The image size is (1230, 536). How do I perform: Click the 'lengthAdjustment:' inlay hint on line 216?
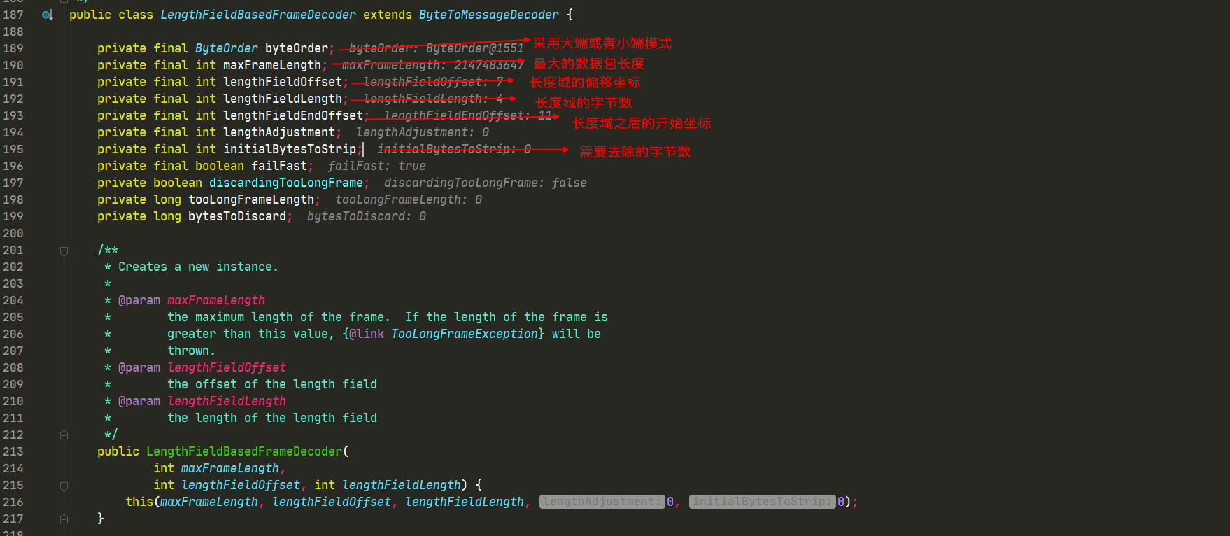(602, 502)
